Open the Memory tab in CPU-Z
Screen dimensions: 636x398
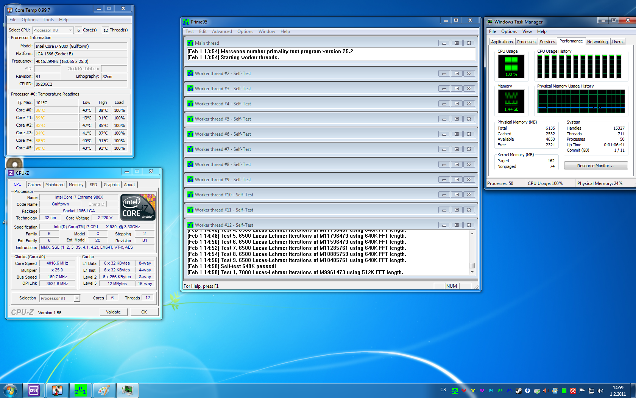pos(76,185)
